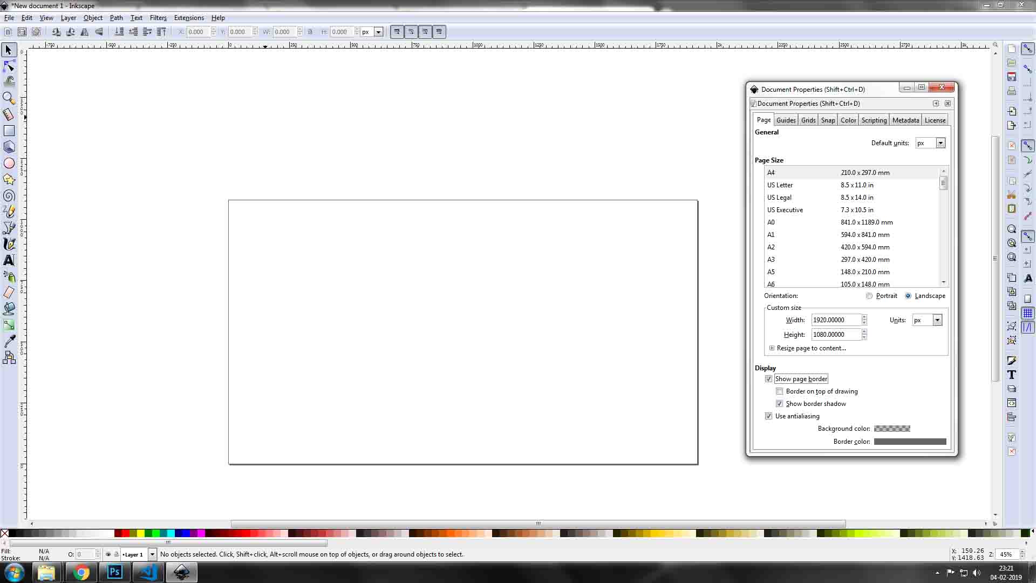Open the Extensions menu
Screen dimensions: 1036x583
[189, 18]
